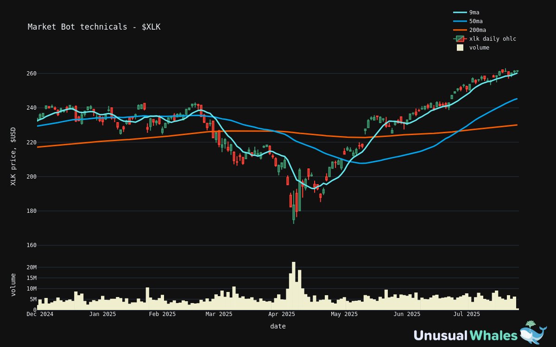
Task: Click the orange 200ma legend line swatch
Action: point(460,30)
